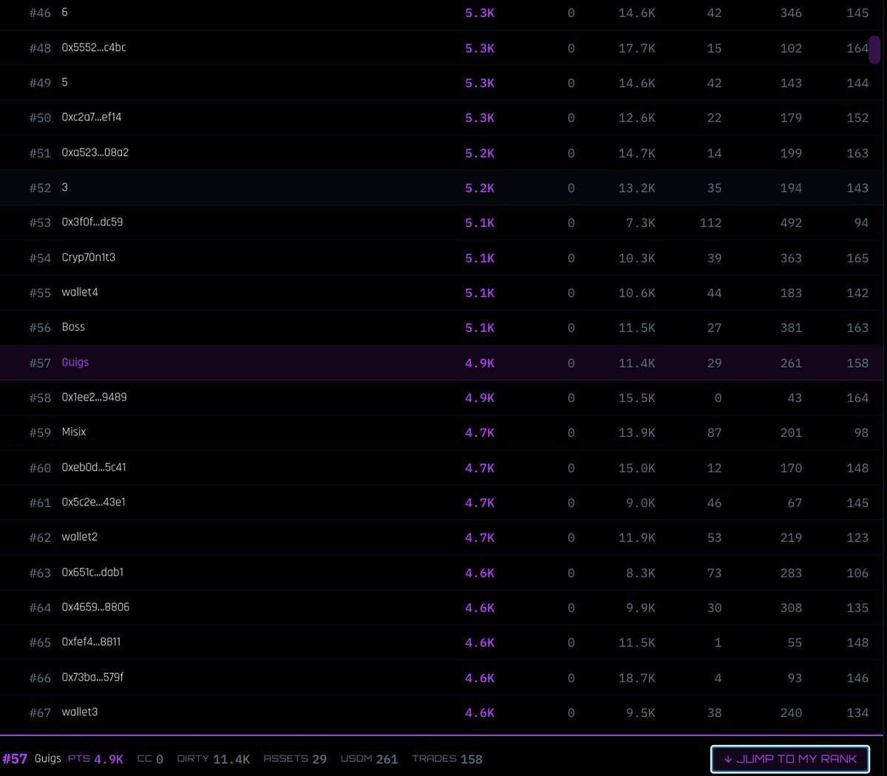Click rank number #52
Screen dimensions: 887x776
[40, 188]
